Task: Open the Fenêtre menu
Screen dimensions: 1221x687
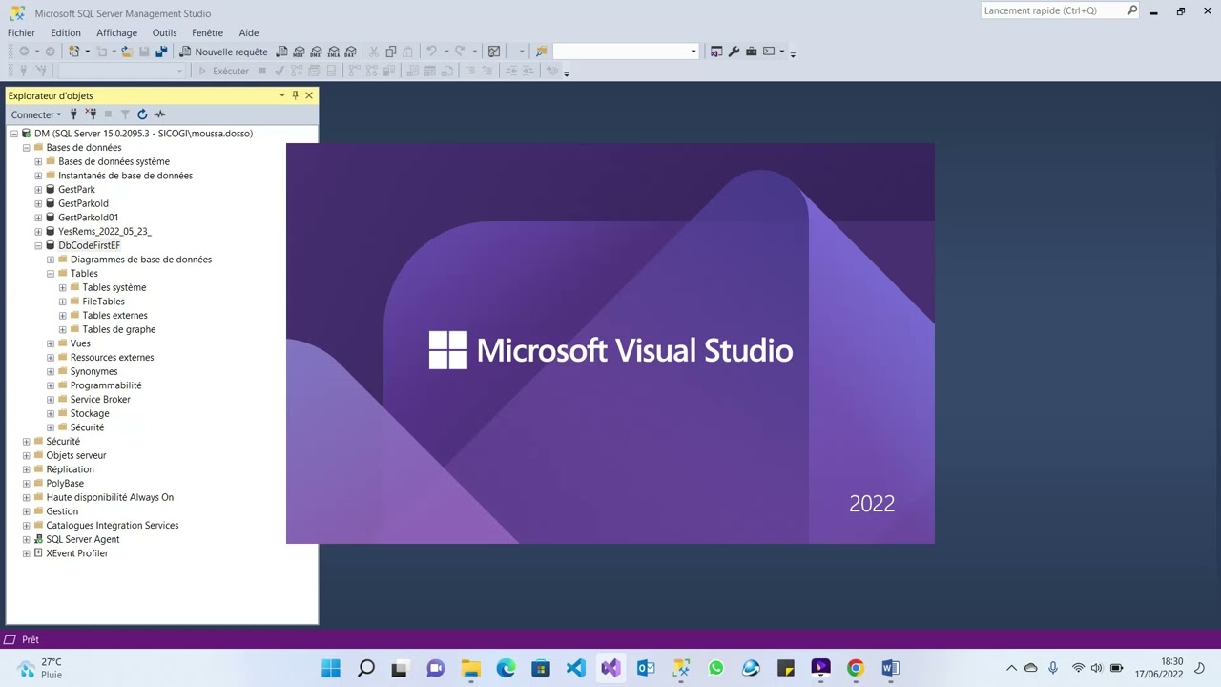Action: point(207,32)
